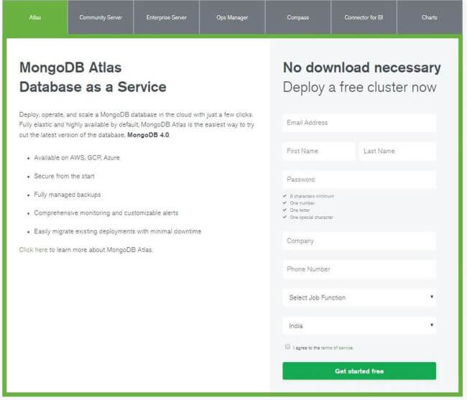The image size is (467, 400).
Task: Click 'Secure from the start' bullet
Action: [x=64, y=176]
